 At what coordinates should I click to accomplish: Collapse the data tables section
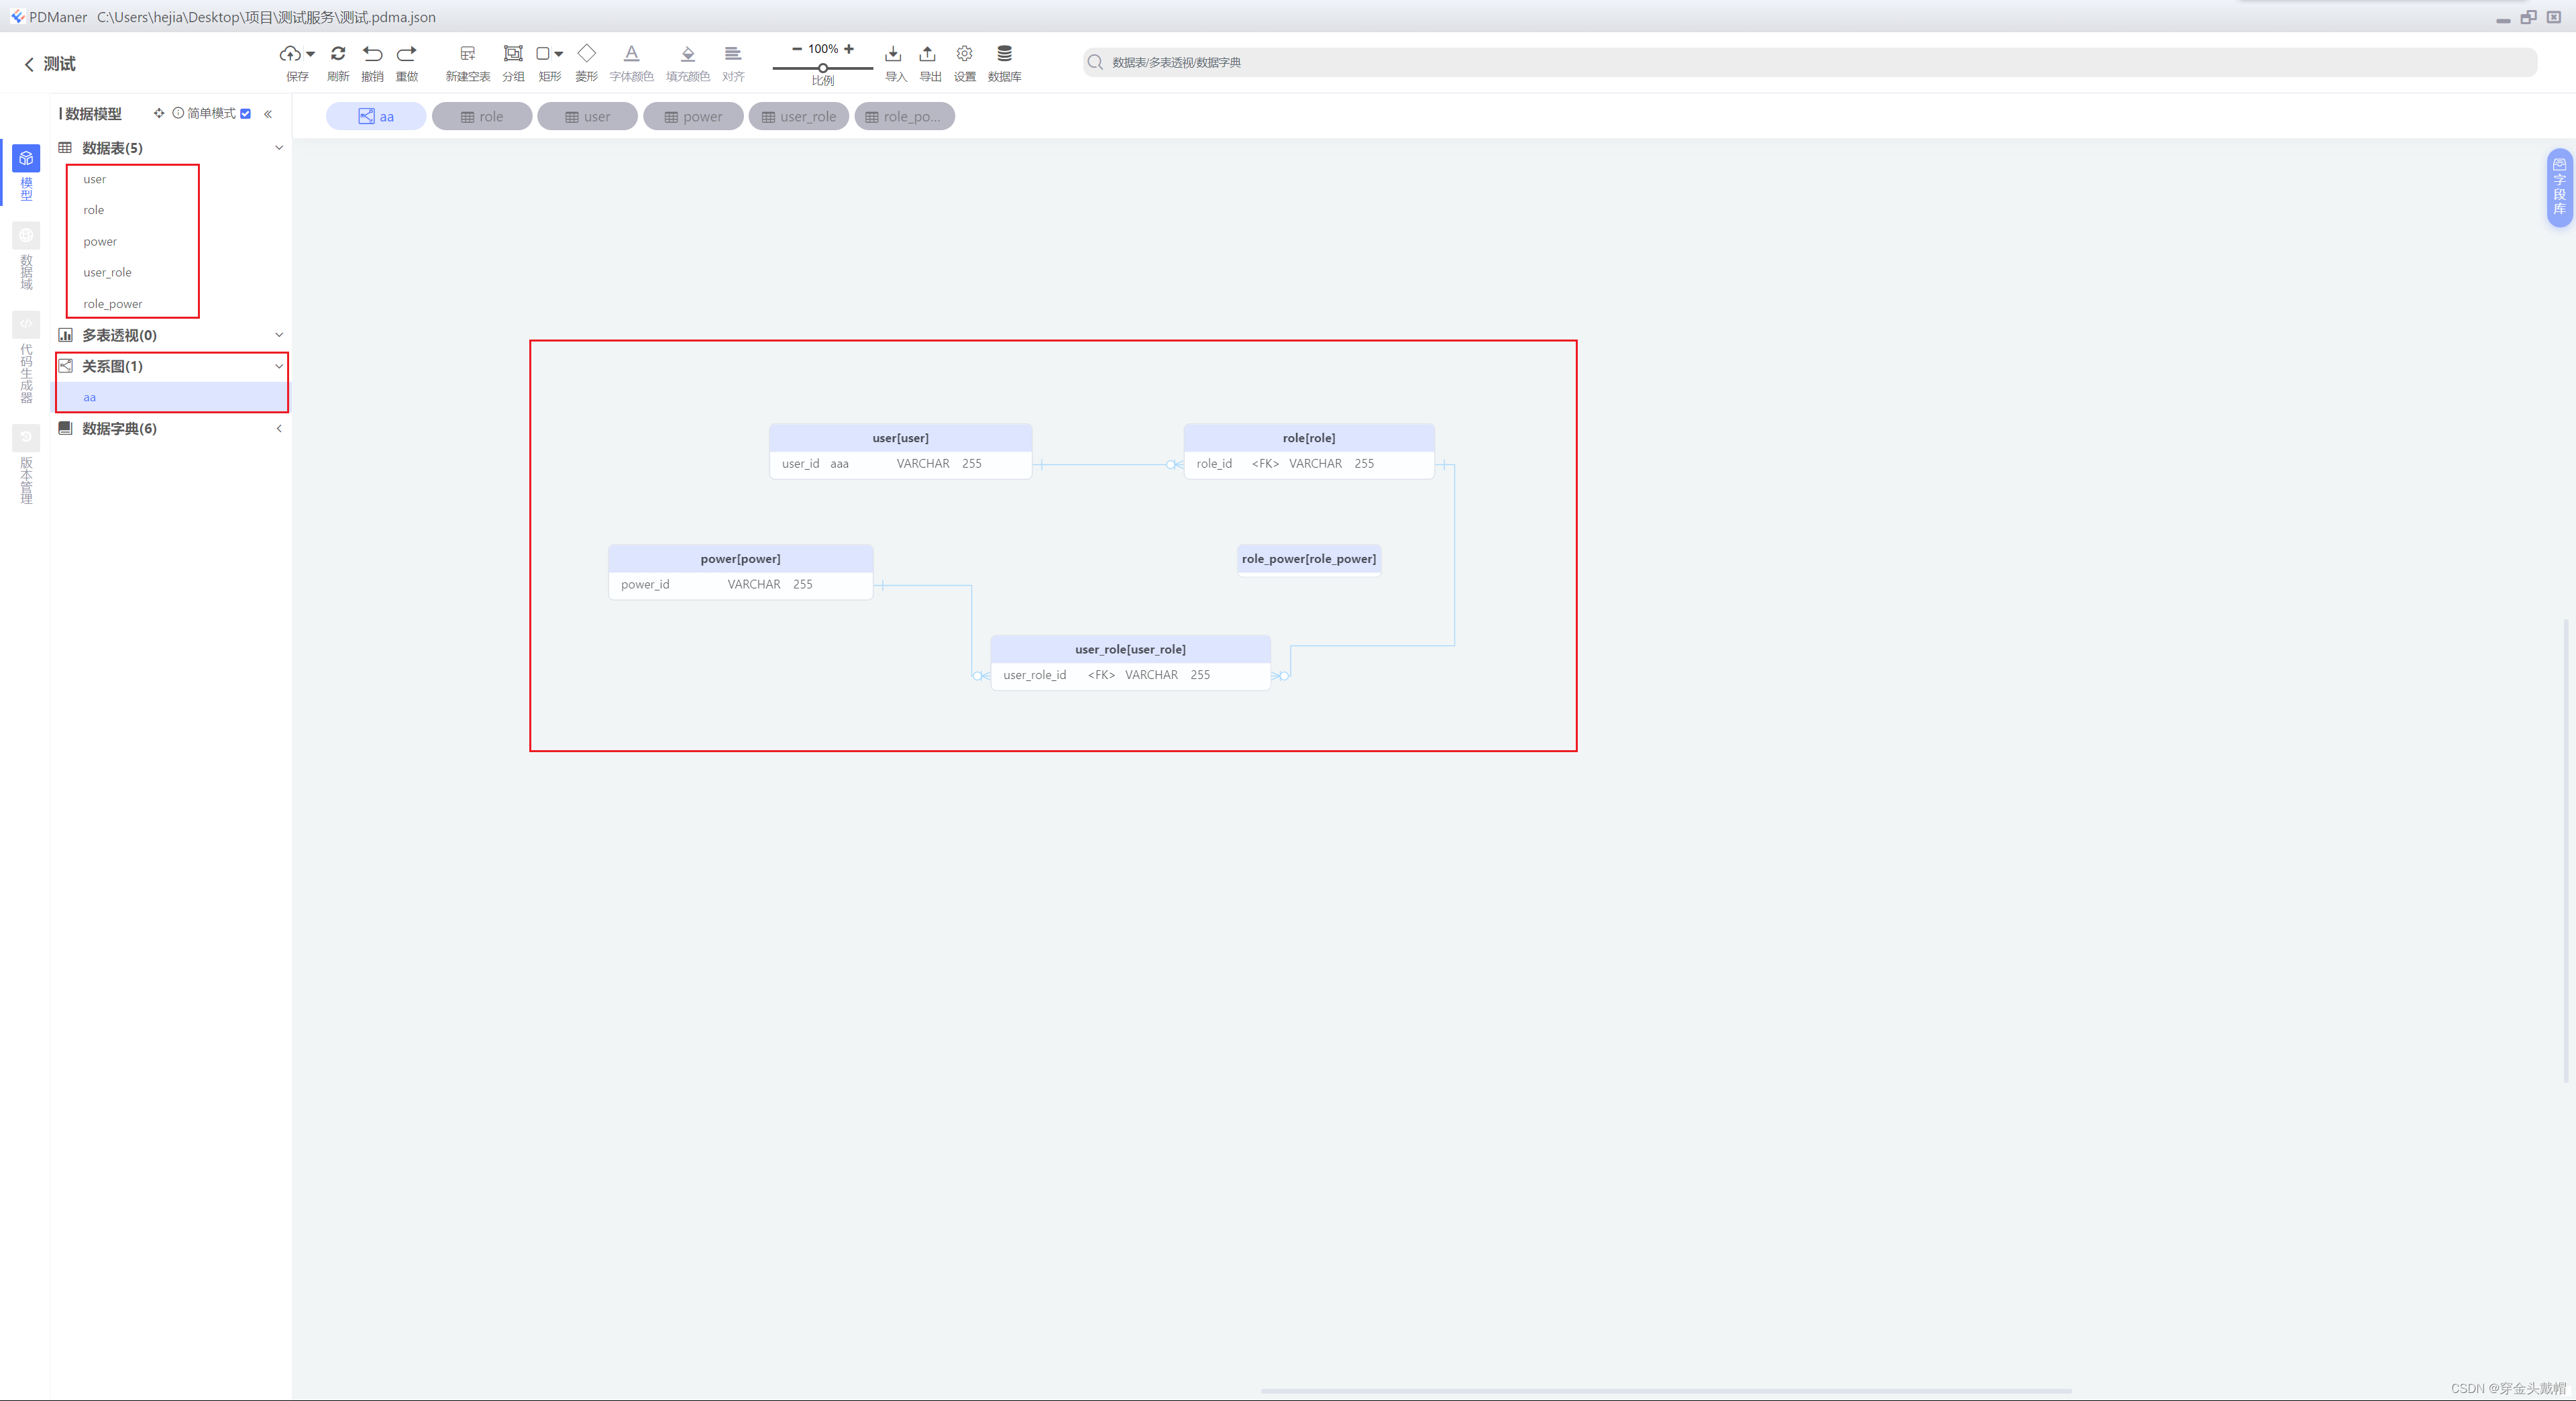click(279, 148)
